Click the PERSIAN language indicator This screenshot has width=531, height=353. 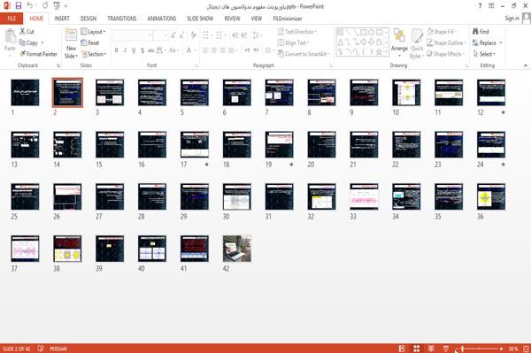58,349
